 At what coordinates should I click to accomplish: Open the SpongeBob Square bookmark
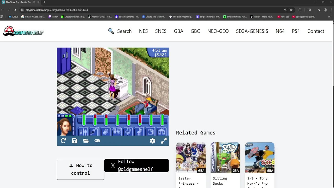pos(304,17)
